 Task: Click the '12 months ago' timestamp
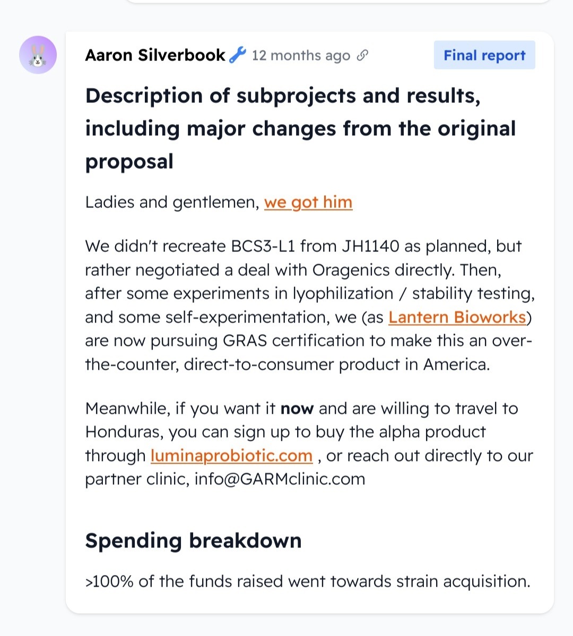click(x=301, y=55)
